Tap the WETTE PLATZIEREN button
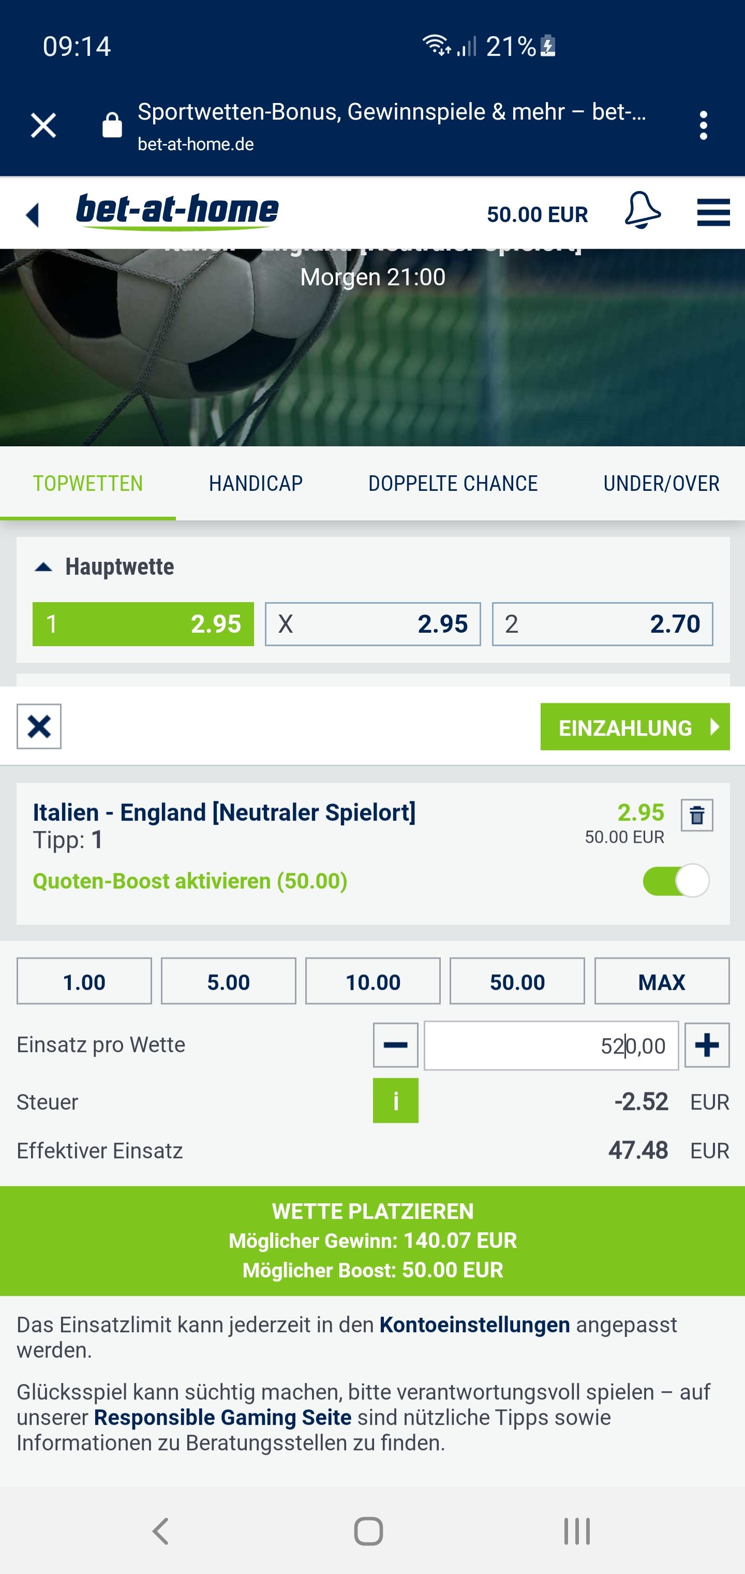Screen dimensions: 745x1574 (x=373, y=1241)
